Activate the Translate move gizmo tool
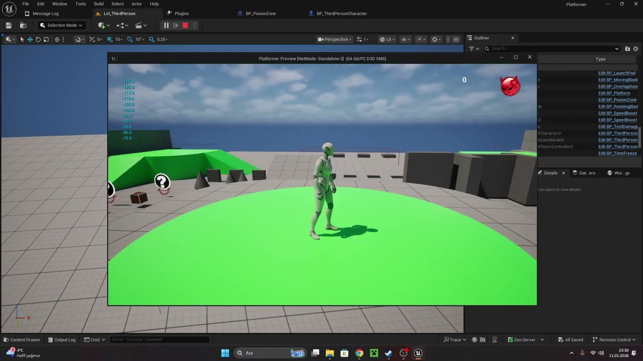 pos(30,39)
